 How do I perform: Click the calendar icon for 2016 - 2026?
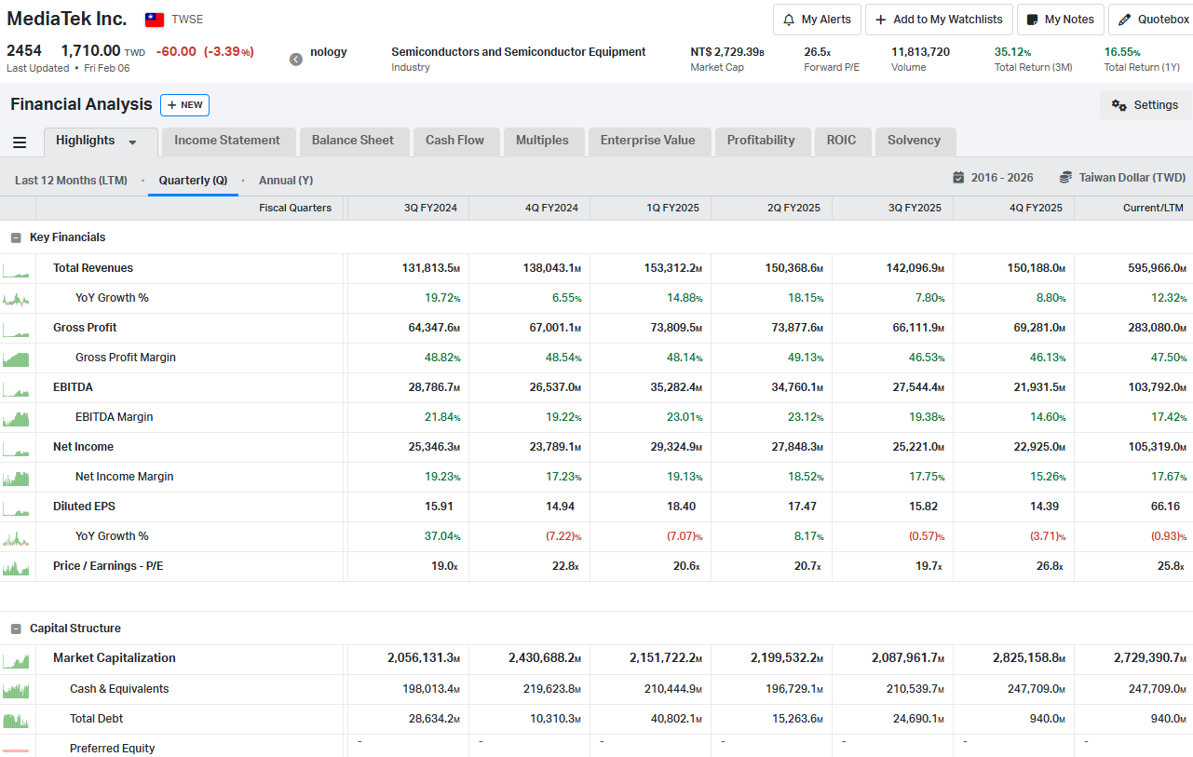[958, 177]
